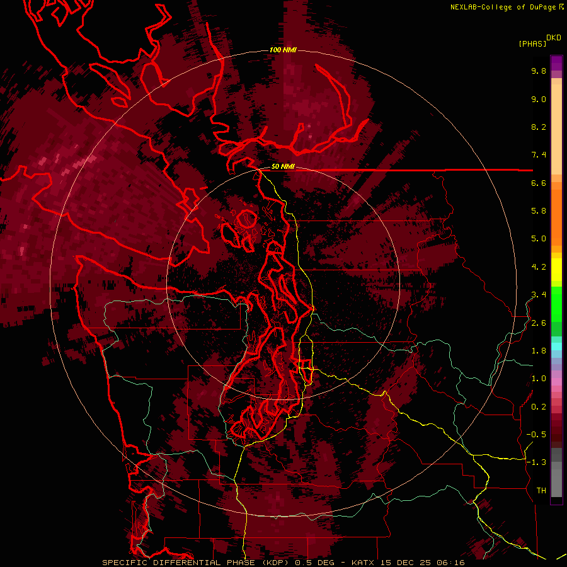This screenshot has height=567, width=567.
Task: Click the KATX radar site identifier
Action: 364,563
